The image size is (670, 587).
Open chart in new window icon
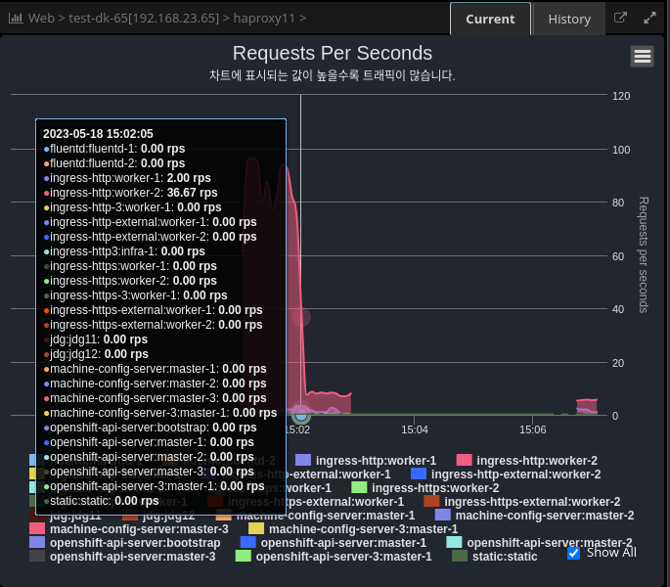pos(620,19)
